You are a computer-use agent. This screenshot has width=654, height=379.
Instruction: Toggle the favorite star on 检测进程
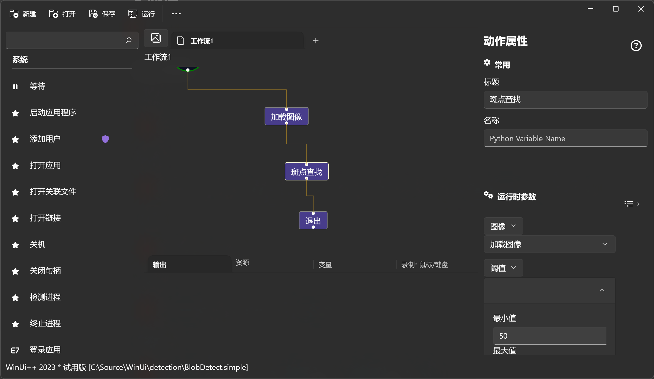point(15,297)
